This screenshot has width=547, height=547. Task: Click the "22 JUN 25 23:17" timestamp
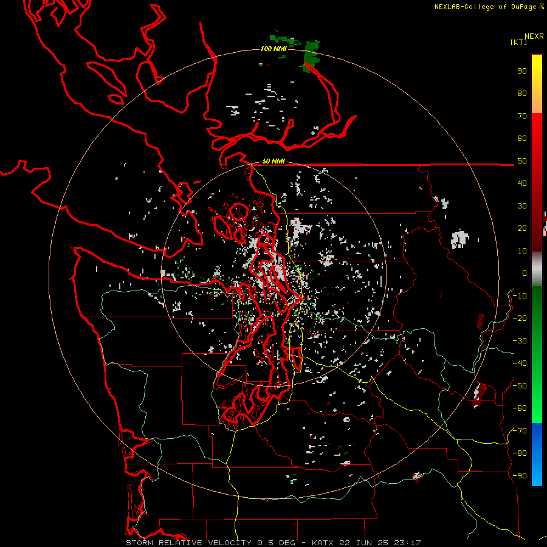pyautogui.click(x=380, y=543)
